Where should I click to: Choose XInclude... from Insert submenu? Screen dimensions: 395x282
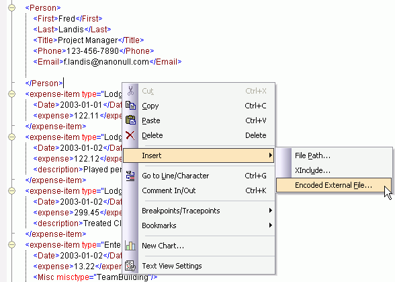pos(334,170)
